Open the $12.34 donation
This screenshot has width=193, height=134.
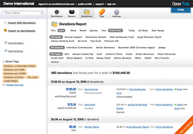pyautogui.click(x=72, y=105)
